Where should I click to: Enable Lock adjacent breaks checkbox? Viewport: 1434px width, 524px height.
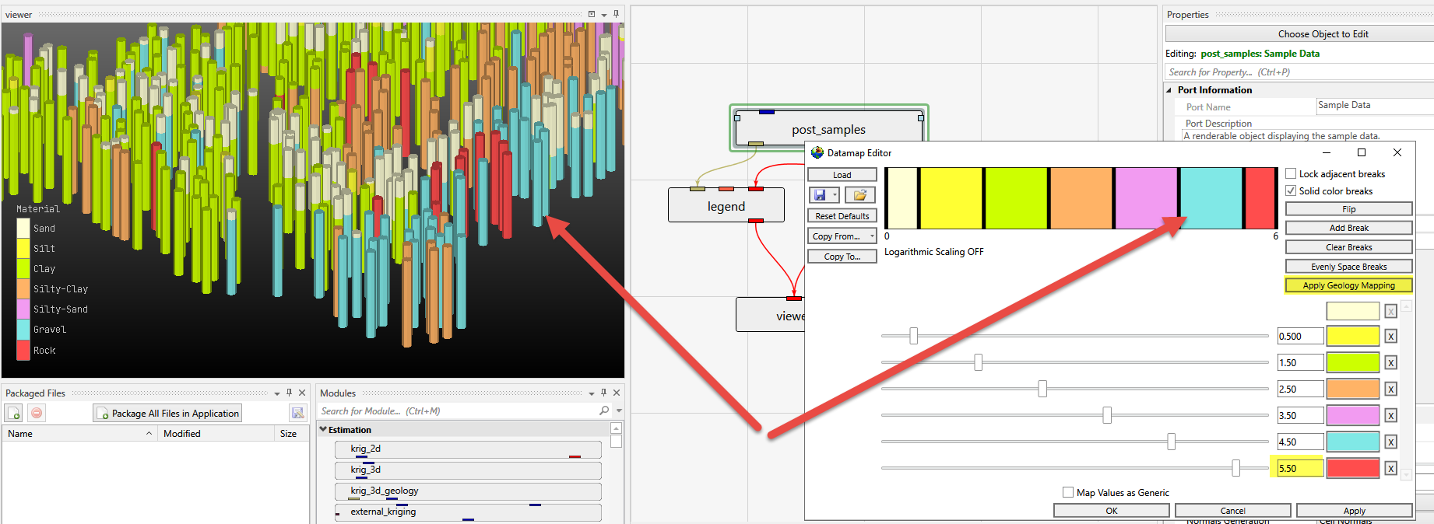(x=1291, y=174)
